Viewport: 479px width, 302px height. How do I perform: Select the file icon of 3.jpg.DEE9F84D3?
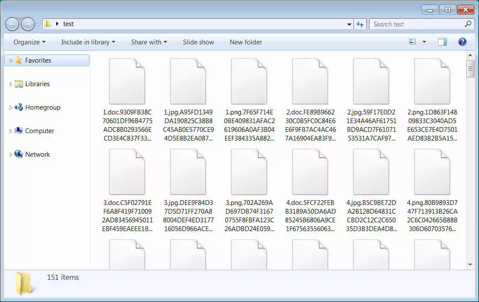[188, 172]
